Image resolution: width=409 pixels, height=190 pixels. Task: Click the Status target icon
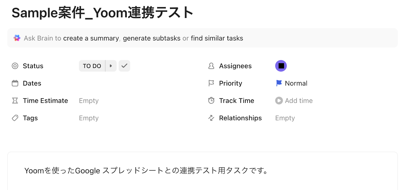[15, 66]
